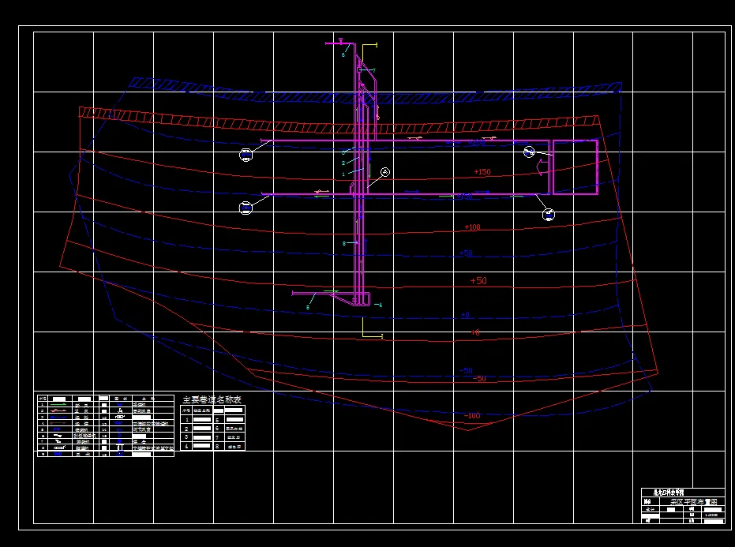Select the magenta rectangular working face at right
The height and width of the screenshot is (547, 735).
576,167
